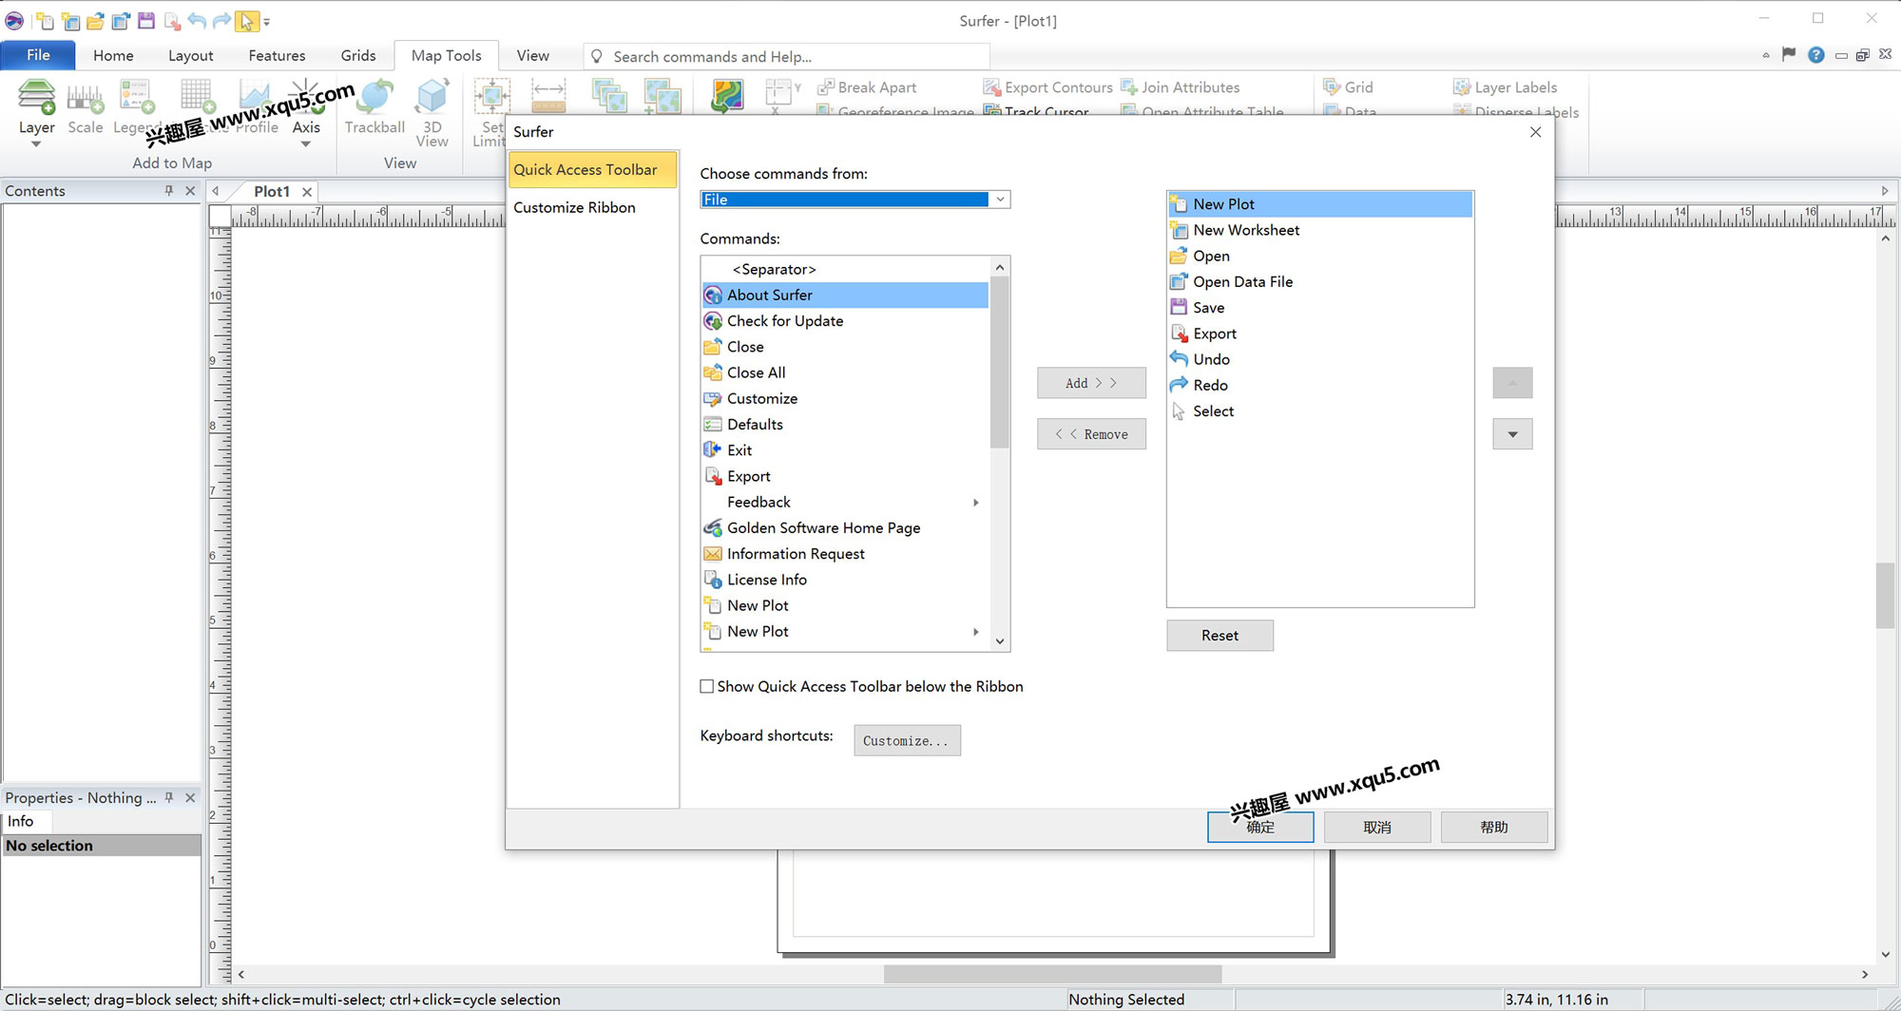The height and width of the screenshot is (1011, 1901).
Task: Select Customize Ribbon in dialog sidebar
Action: click(574, 207)
